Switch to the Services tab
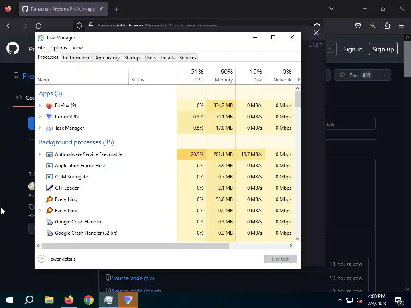This screenshot has height=308, width=411. click(188, 58)
